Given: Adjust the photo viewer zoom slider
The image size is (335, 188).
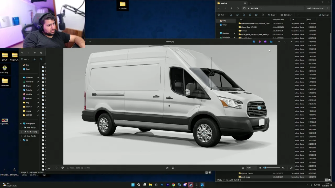Looking at the screenshot, I should (272, 168).
